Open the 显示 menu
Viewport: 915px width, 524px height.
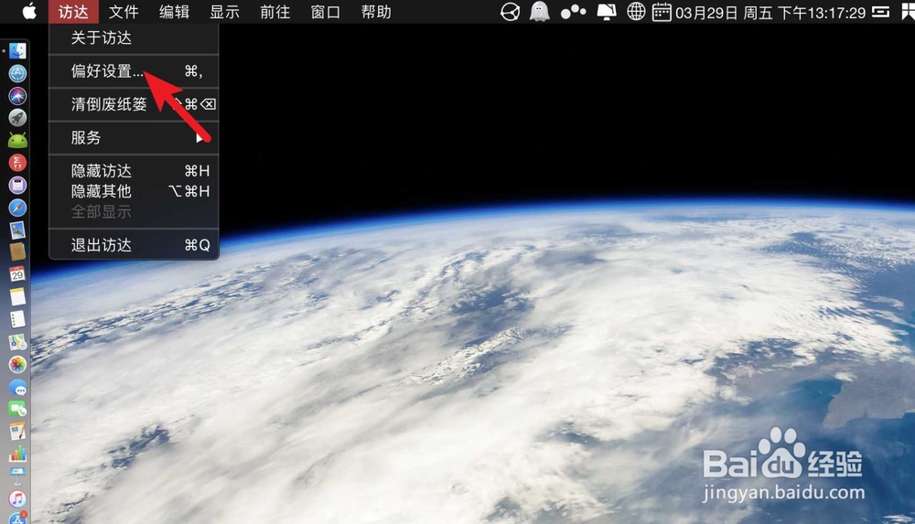225,12
